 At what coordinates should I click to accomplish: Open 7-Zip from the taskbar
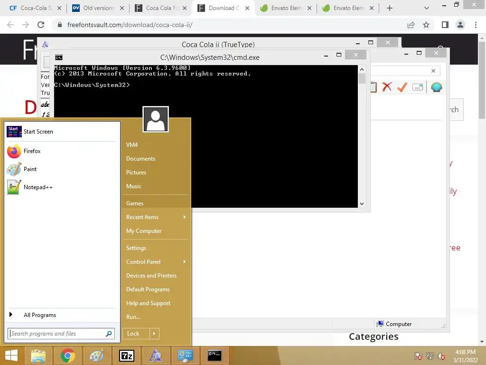[126, 355]
